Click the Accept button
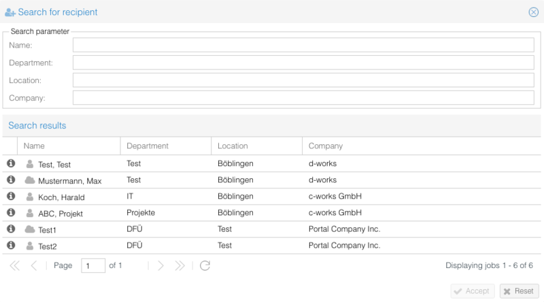This screenshot has width=544, height=302. (472, 291)
